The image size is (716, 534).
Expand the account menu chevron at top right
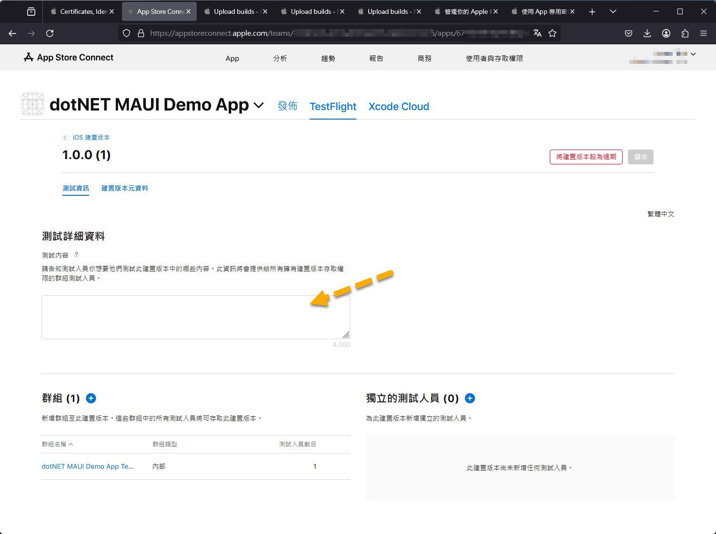[x=693, y=54]
